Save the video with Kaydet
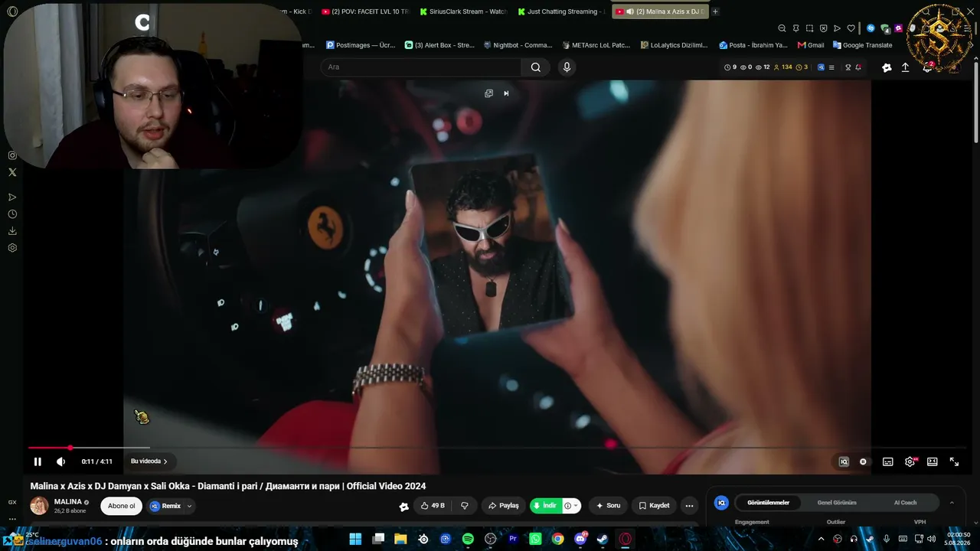Image resolution: width=980 pixels, height=551 pixels. 654,506
